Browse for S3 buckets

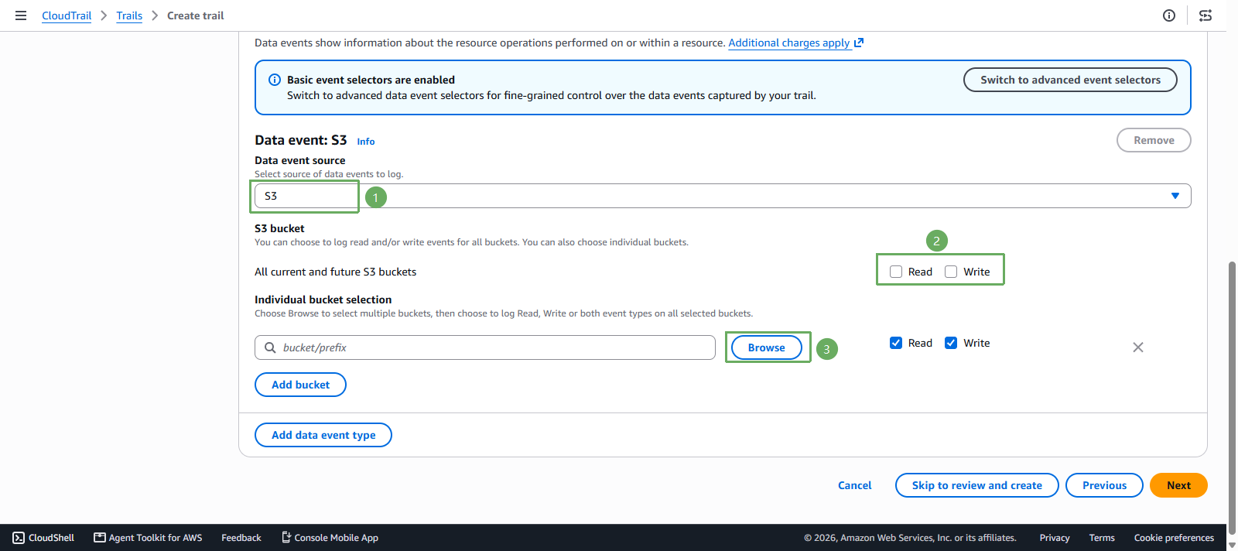[767, 347]
